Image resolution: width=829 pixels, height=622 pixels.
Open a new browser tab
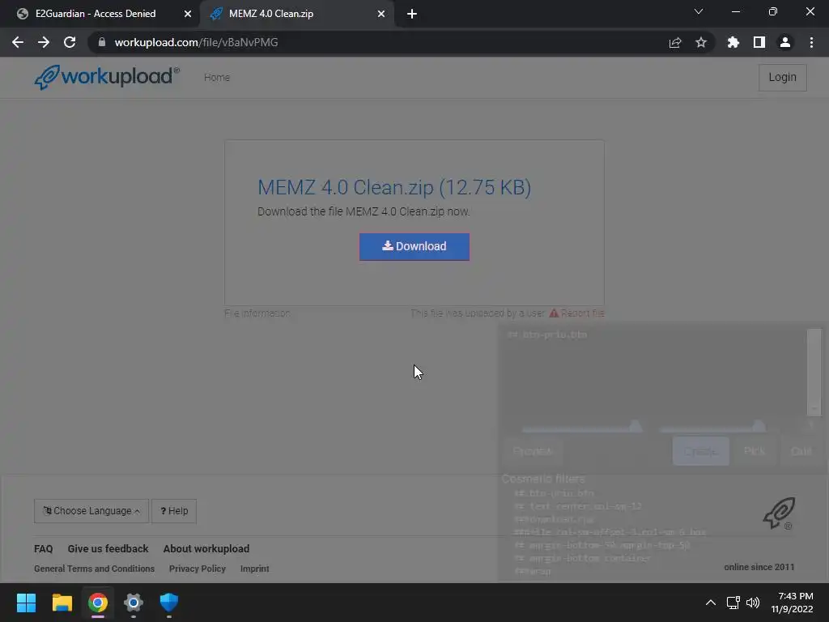pos(412,14)
